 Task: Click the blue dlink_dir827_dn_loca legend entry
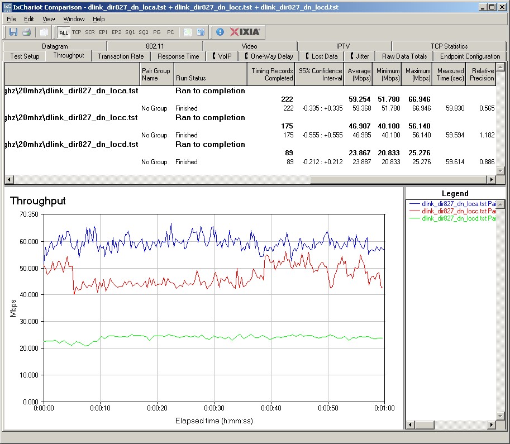[x=452, y=204]
